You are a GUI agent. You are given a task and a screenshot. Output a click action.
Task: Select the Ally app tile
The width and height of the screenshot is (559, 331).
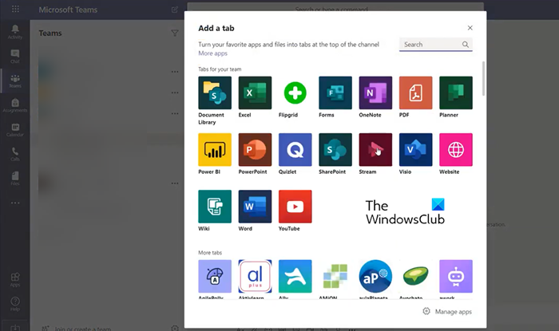(x=295, y=276)
